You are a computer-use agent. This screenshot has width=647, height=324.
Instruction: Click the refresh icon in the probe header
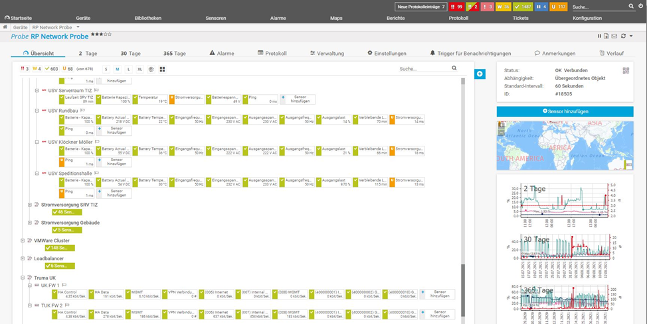tap(623, 36)
